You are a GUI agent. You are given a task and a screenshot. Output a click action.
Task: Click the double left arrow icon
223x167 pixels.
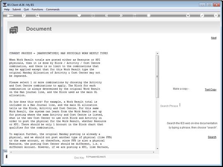coord(107,16)
